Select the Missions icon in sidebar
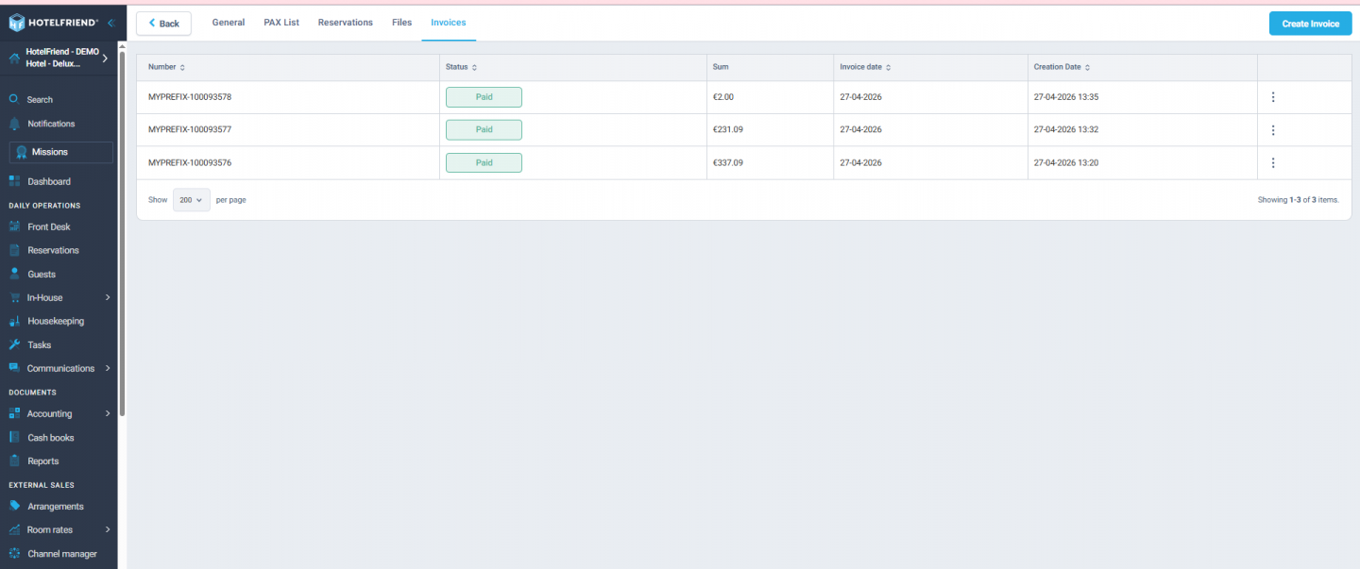 pyautogui.click(x=21, y=152)
